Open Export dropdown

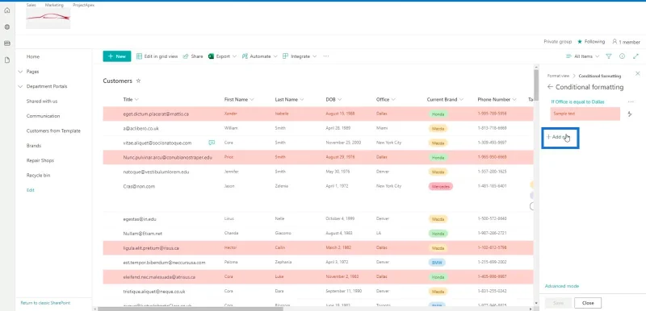click(222, 56)
